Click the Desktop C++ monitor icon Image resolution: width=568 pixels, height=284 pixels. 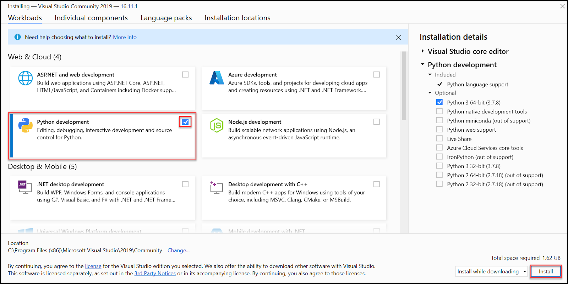(217, 187)
